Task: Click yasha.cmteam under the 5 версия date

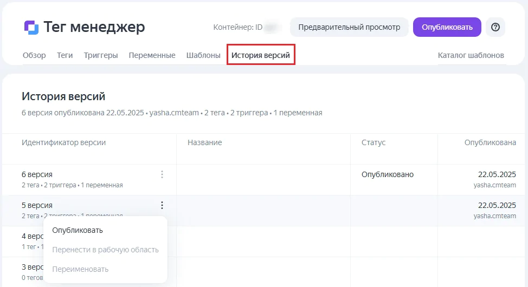Action: click(x=495, y=216)
